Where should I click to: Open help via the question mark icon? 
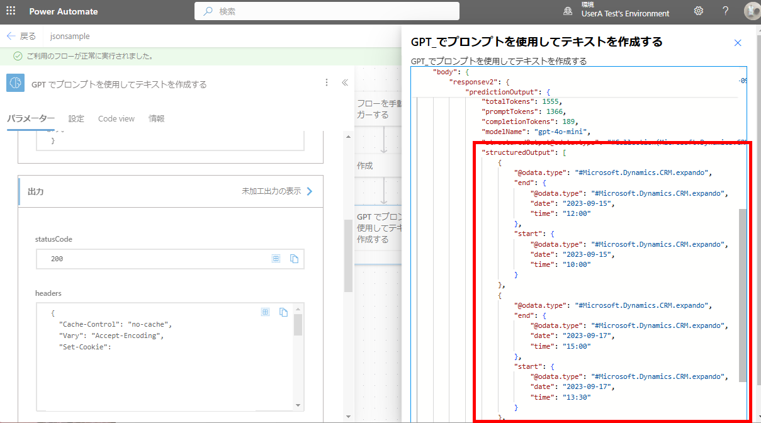pyautogui.click(x=725, y=11)
